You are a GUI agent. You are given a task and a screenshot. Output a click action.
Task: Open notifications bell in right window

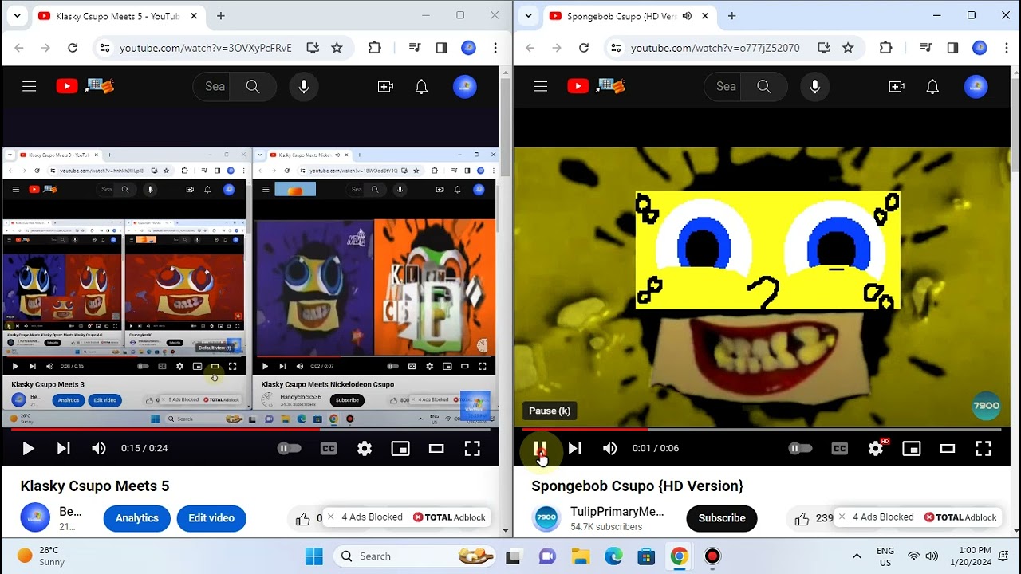pyautogui.click(x=933, y=87)
